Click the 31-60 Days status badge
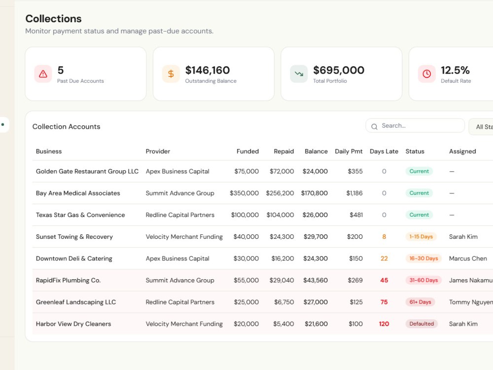 423,280
